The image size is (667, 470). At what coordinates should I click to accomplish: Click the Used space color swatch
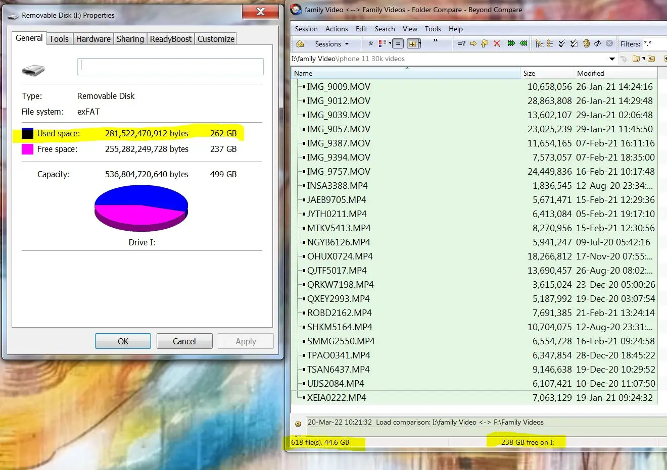[x=27, y=134]
